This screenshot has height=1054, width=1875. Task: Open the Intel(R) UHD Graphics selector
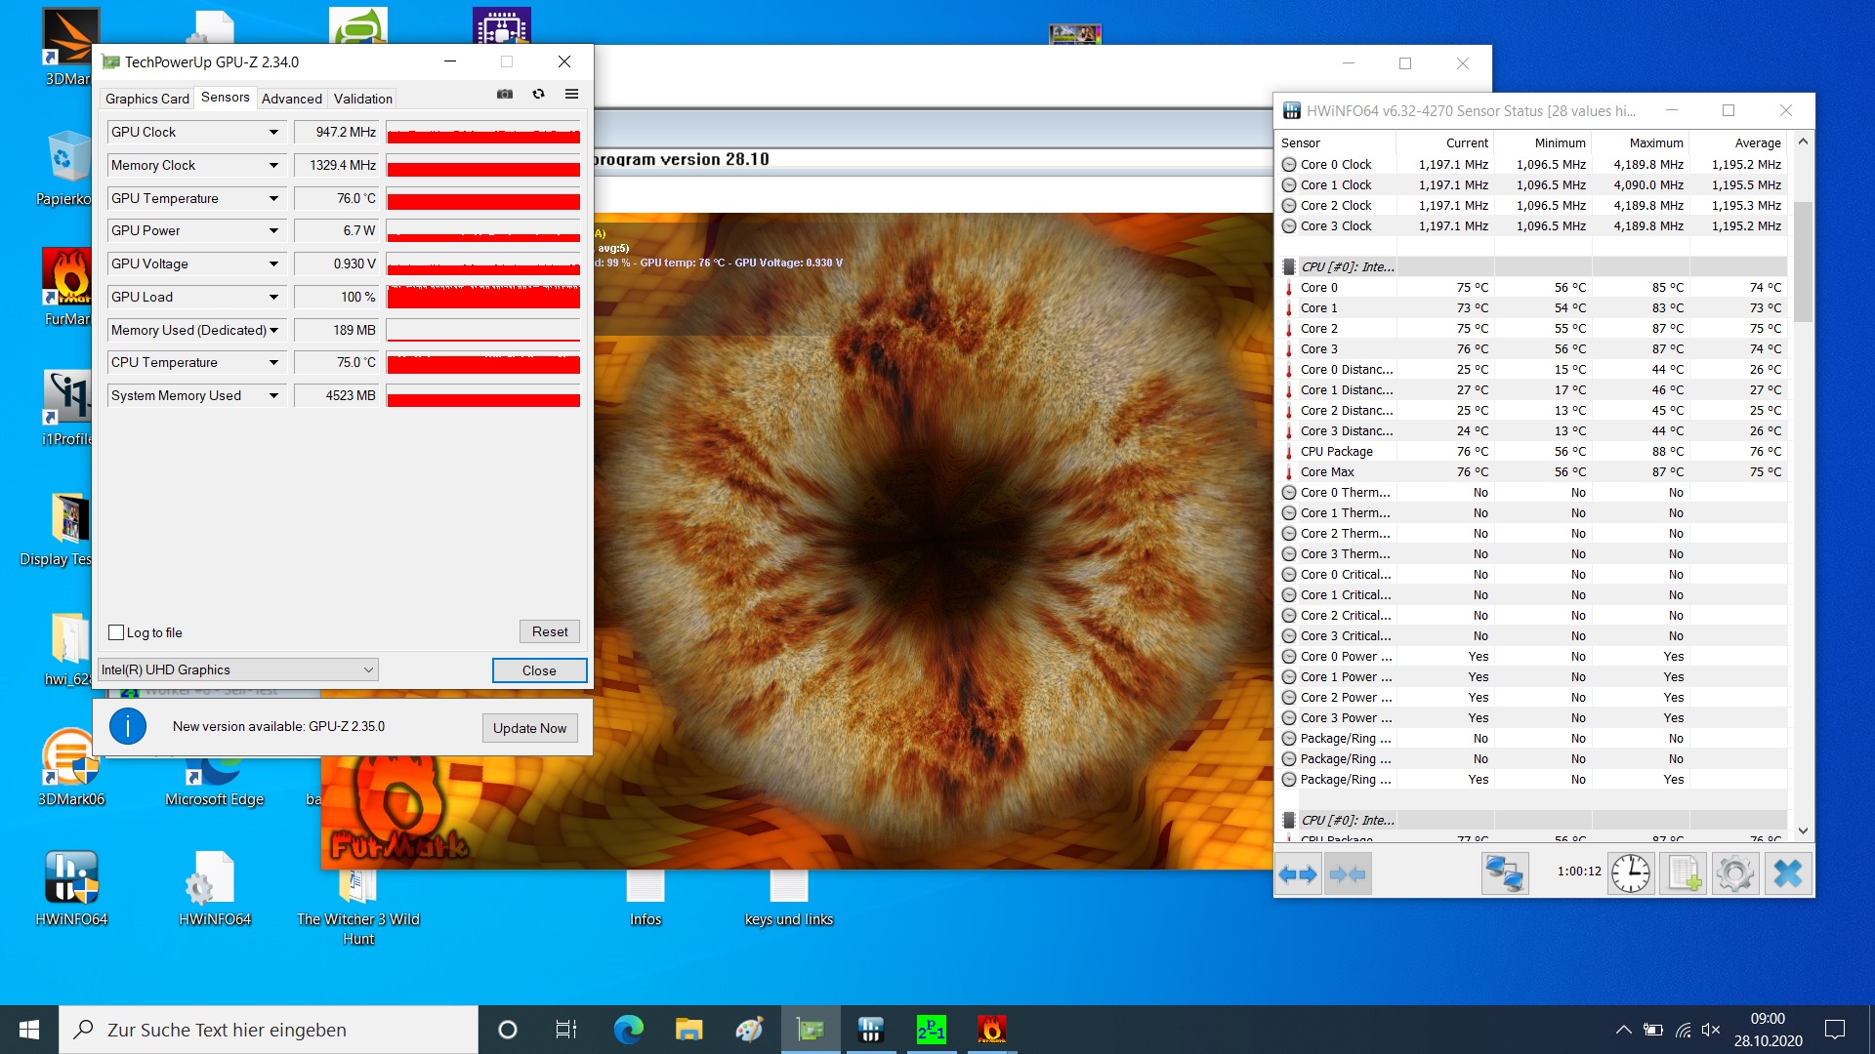[238, 669]
